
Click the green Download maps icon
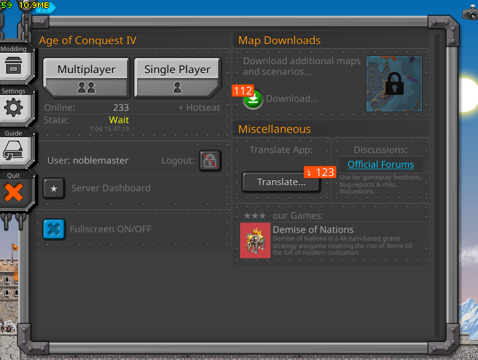[253, 100]
